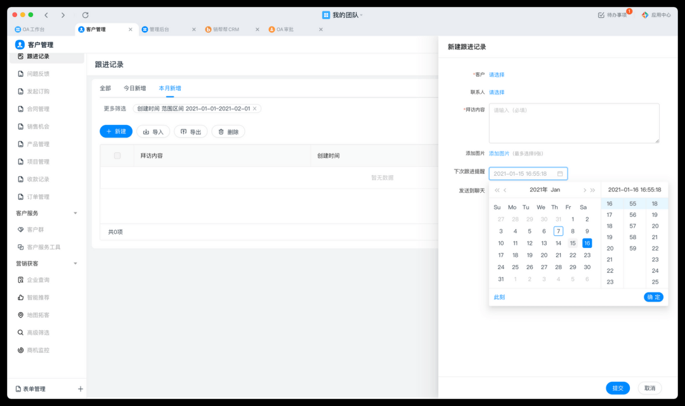Click the plus icon beside 表单管理

point(81,389)
